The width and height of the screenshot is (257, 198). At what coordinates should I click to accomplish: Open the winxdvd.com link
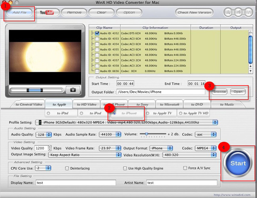click(232, 195)
